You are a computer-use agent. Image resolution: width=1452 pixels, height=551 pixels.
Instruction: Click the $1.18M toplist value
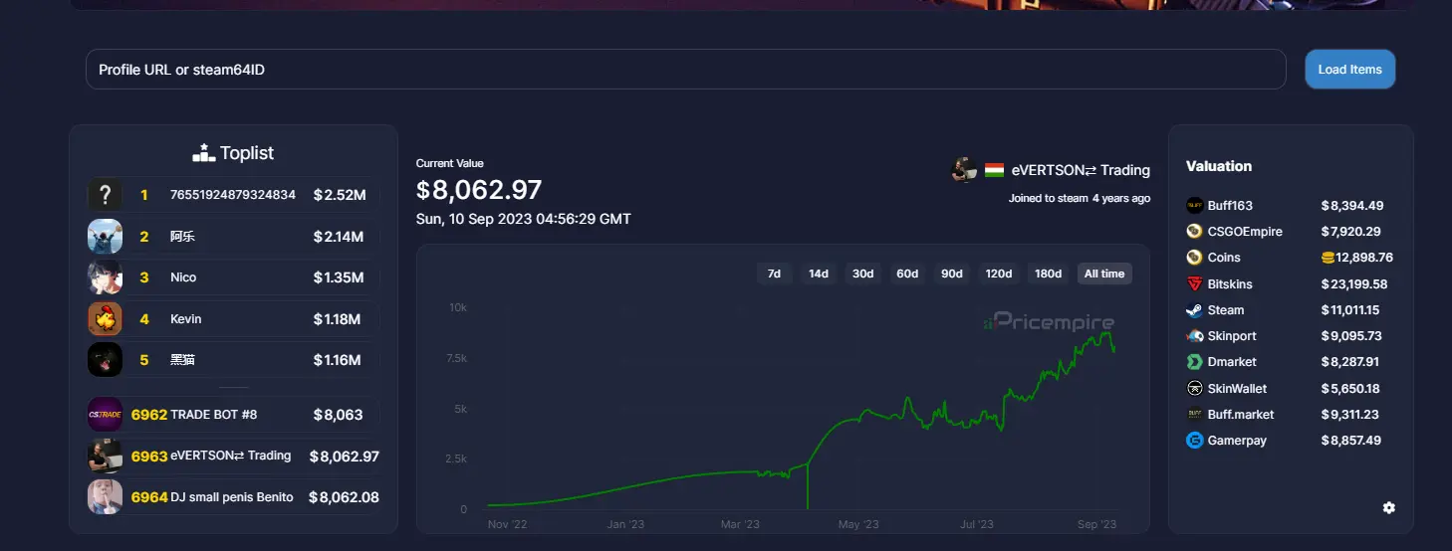337,319
